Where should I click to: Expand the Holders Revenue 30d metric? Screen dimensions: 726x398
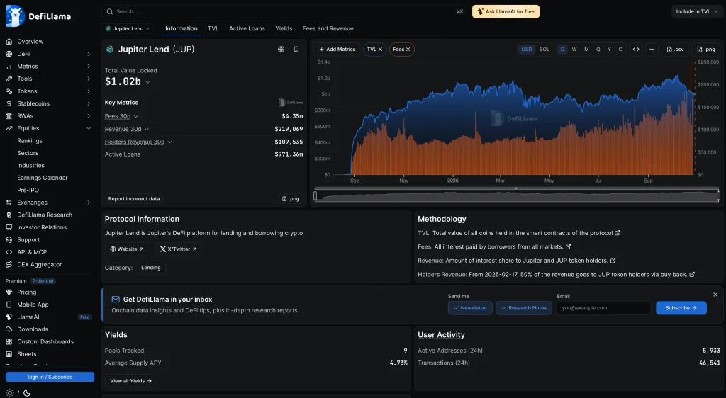pyautogui.click(x=138, y=142)
